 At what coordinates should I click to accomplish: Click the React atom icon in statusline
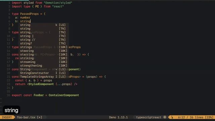[x=165, y=117]
